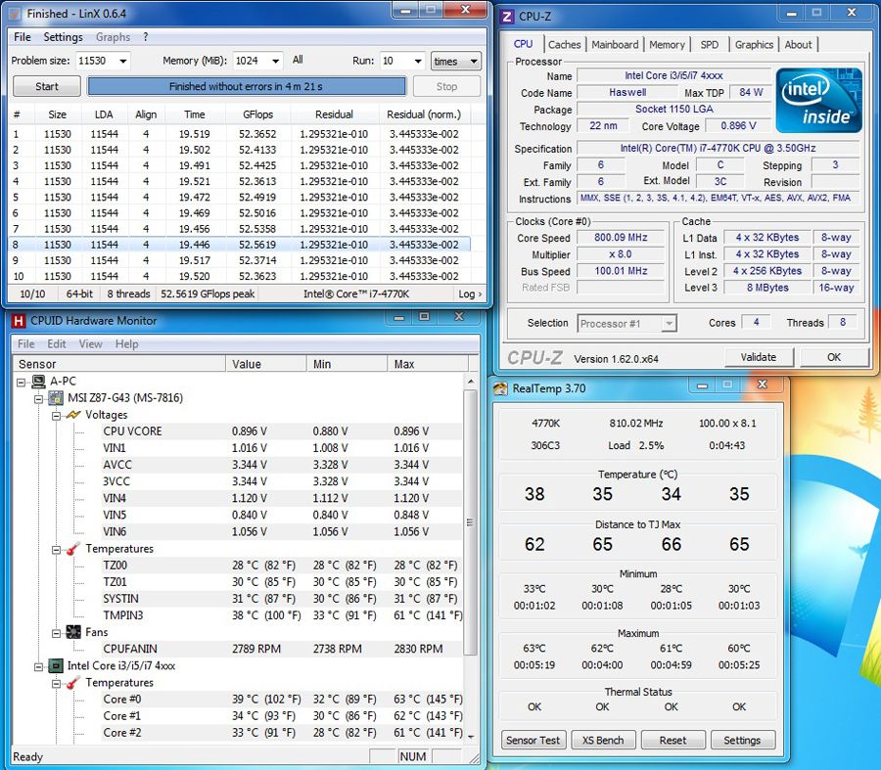This screenshot has height=770, width=881.
Task: Run the Sensor Test in RealTemp
Action: coord(533,740)
